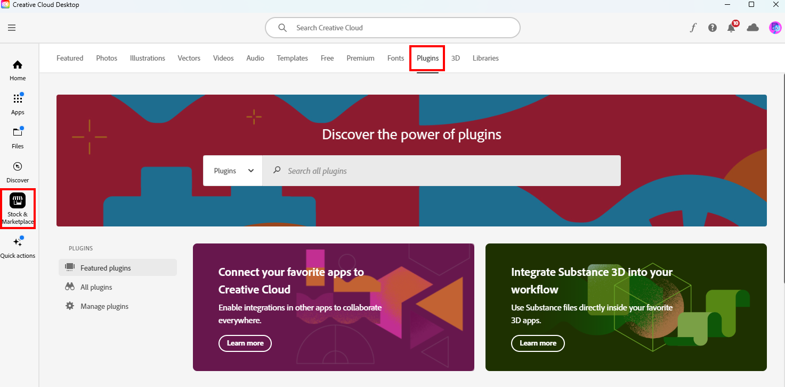This screenshot has width=785, height=387.
Task: Launch Quick actions from the sidebar
Action: tap(18, 245)
